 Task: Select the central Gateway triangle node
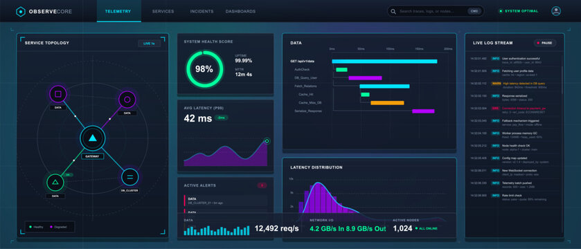[x=93, y=138]
